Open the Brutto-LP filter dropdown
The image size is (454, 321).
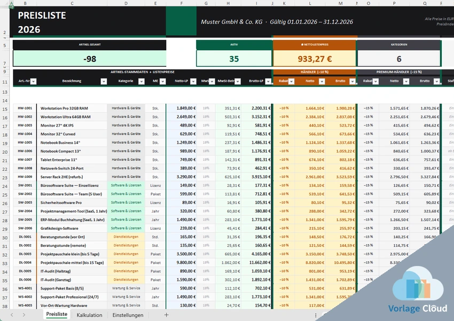tap(268, 81)
